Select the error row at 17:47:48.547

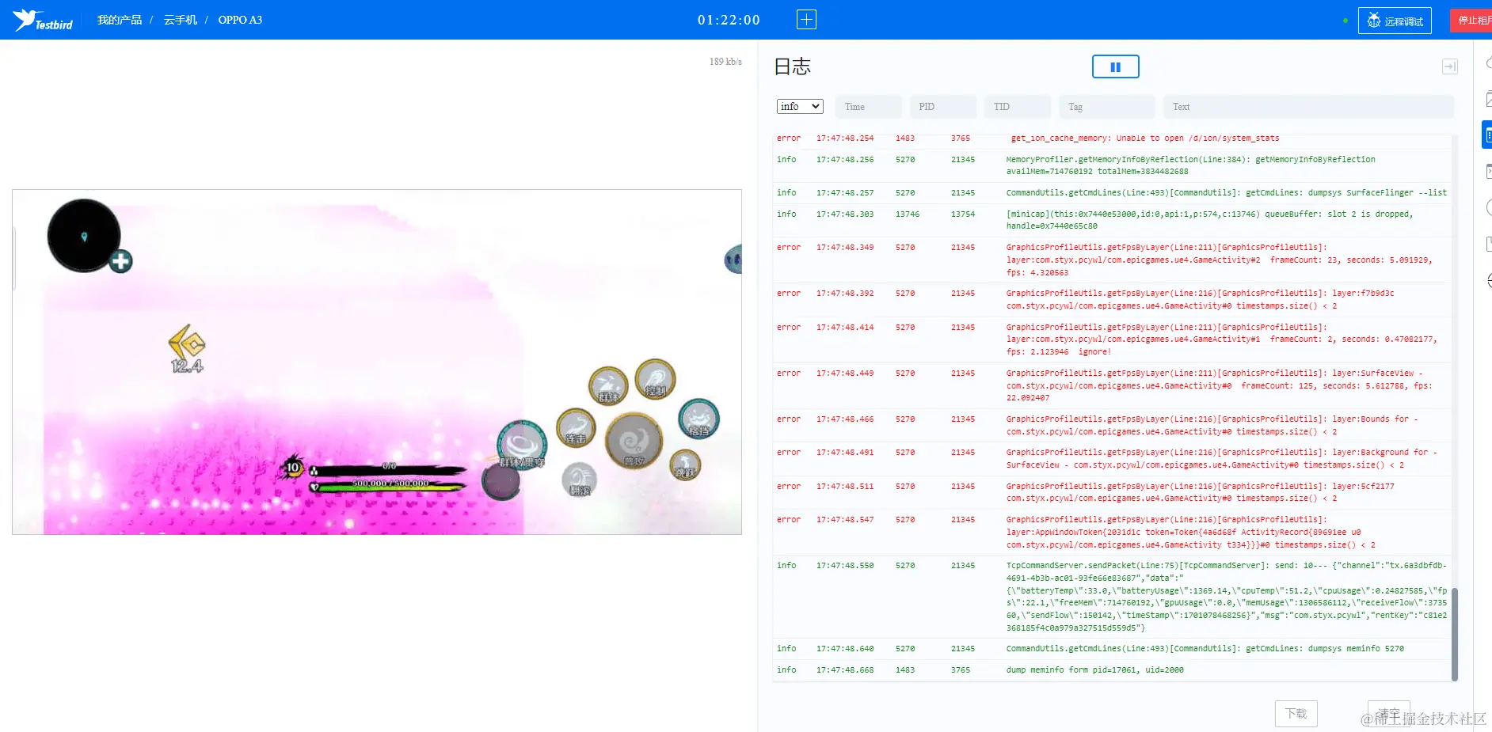coord(1113,532)
